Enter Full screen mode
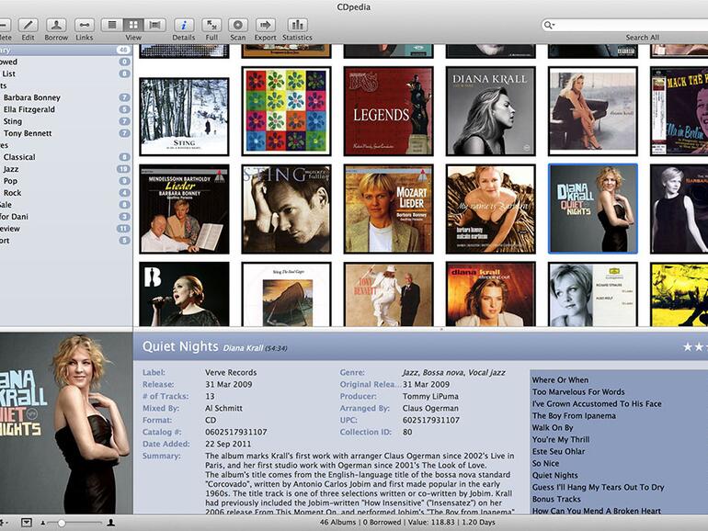The height and width of the screenshot is (531, 708). pos(211,25)
